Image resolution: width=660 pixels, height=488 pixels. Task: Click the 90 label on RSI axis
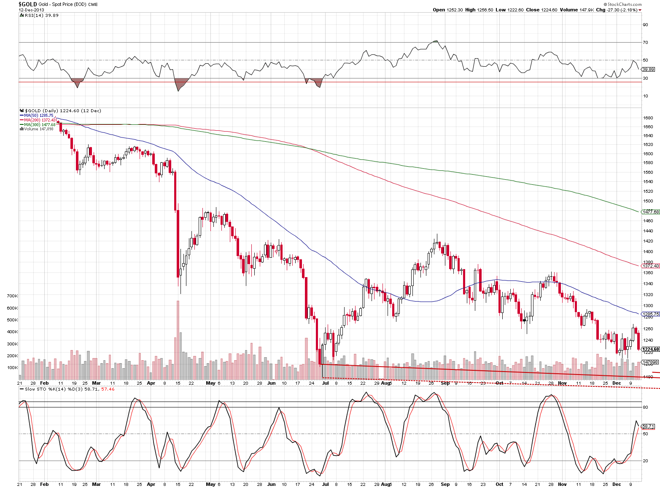(645, 25)
